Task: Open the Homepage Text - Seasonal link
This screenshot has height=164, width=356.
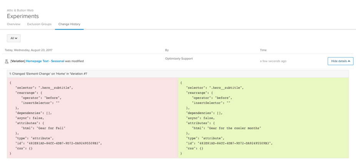Action: point(45,61)
